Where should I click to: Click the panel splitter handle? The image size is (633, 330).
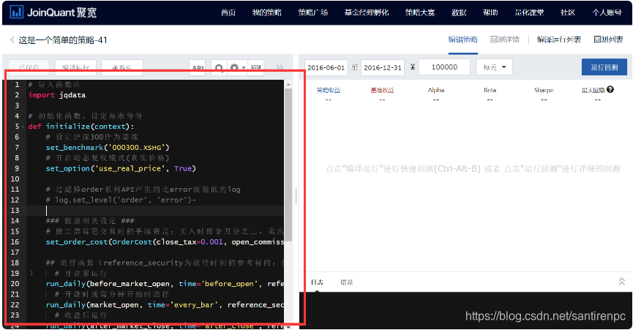point(296,196)
